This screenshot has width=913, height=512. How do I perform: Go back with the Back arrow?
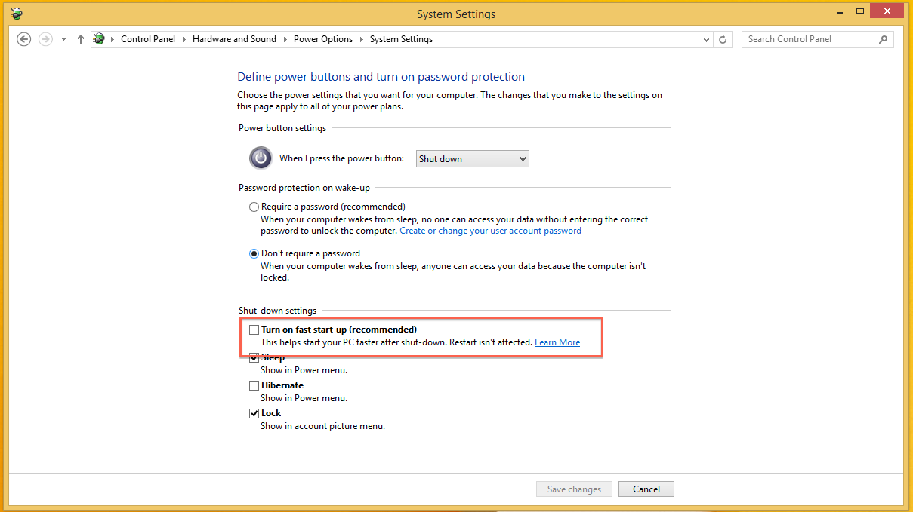pyautogui.click(x=24, y=39)
